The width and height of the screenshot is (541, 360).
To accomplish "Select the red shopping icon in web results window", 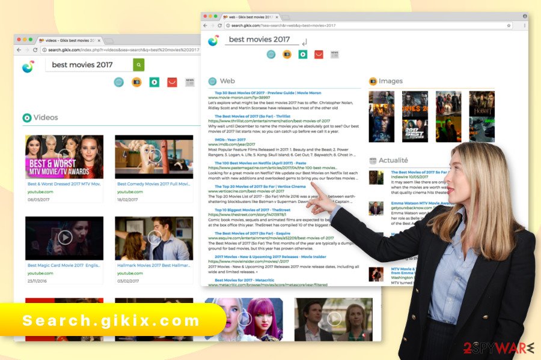I will pos(319,55).
